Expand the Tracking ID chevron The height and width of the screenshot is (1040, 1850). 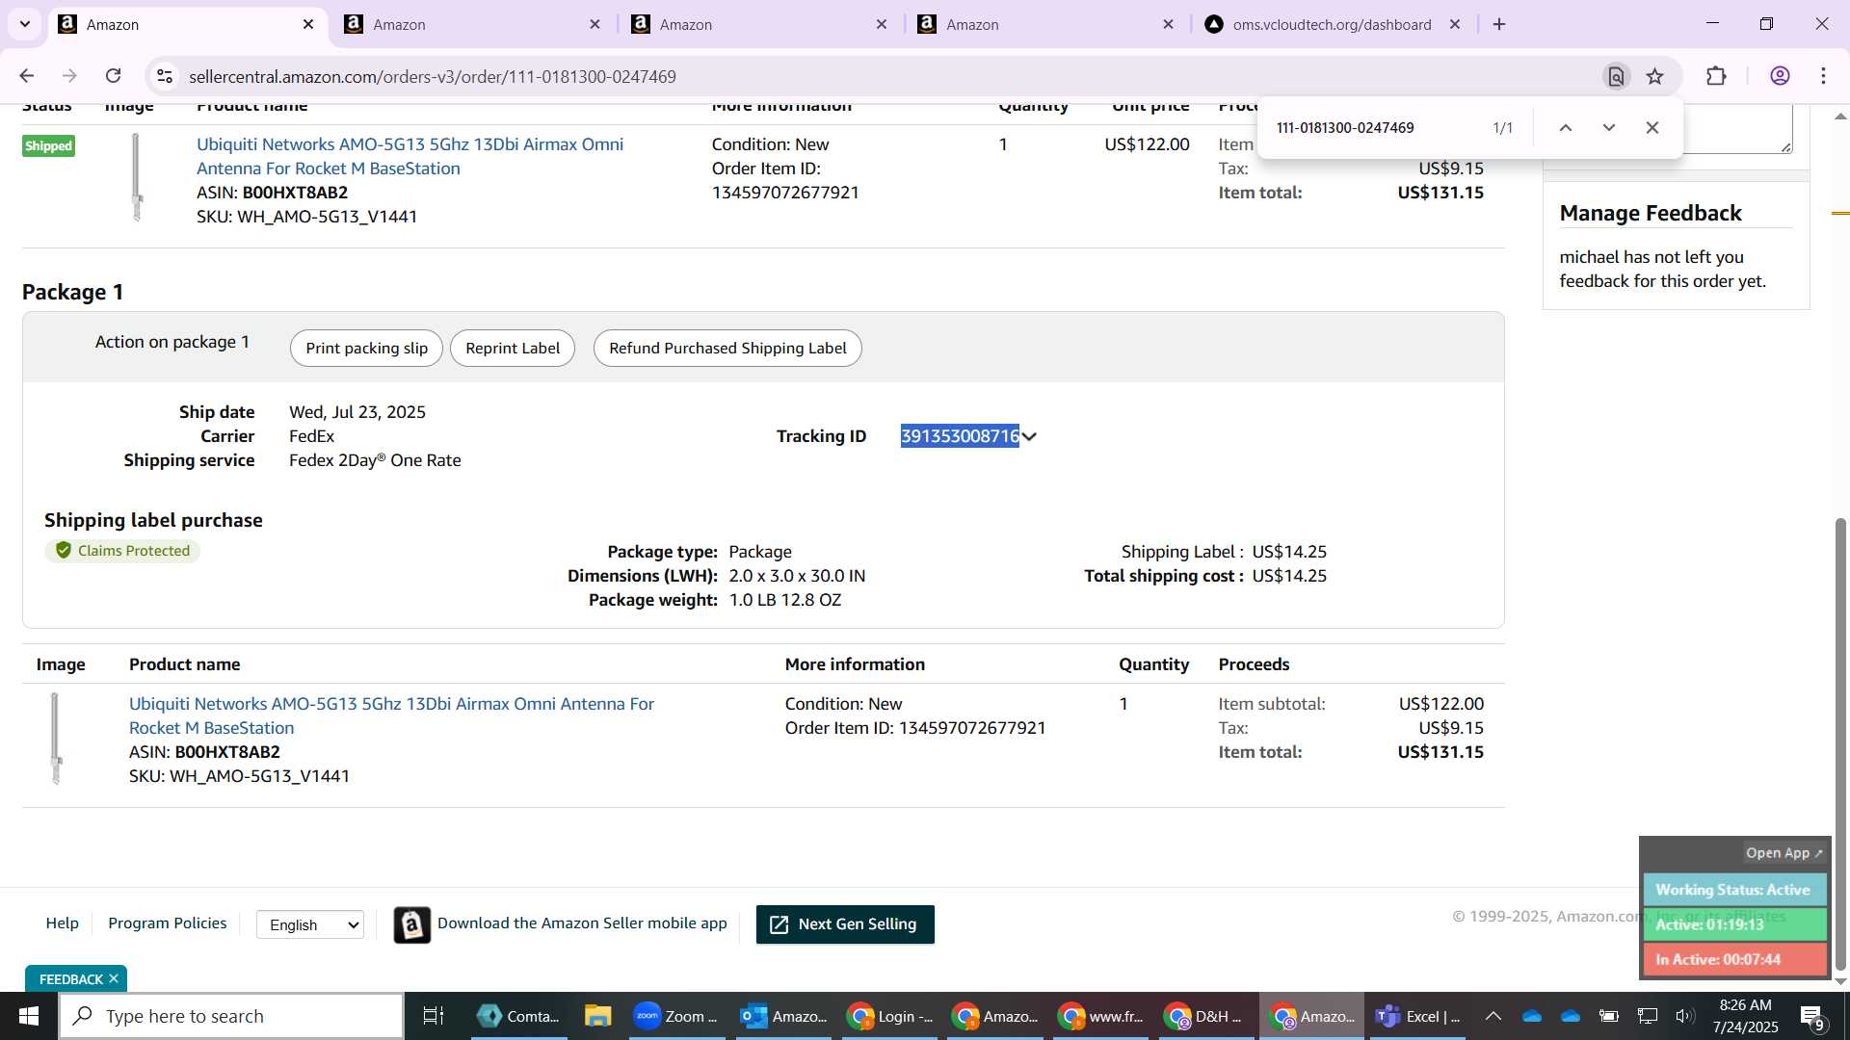coord(1030,436)
